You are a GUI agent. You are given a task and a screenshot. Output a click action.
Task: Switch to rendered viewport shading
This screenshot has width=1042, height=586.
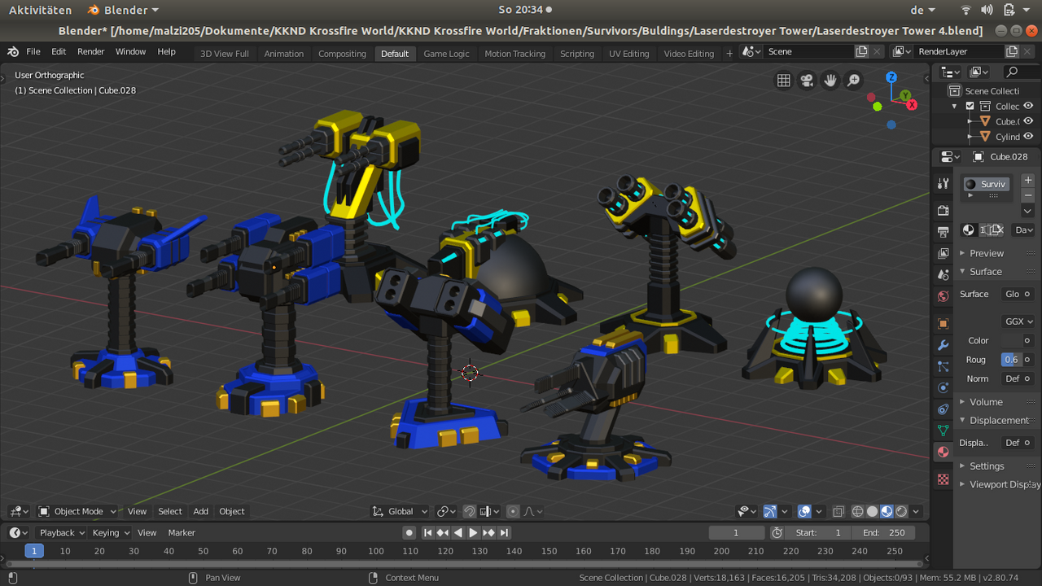[901, 511]
